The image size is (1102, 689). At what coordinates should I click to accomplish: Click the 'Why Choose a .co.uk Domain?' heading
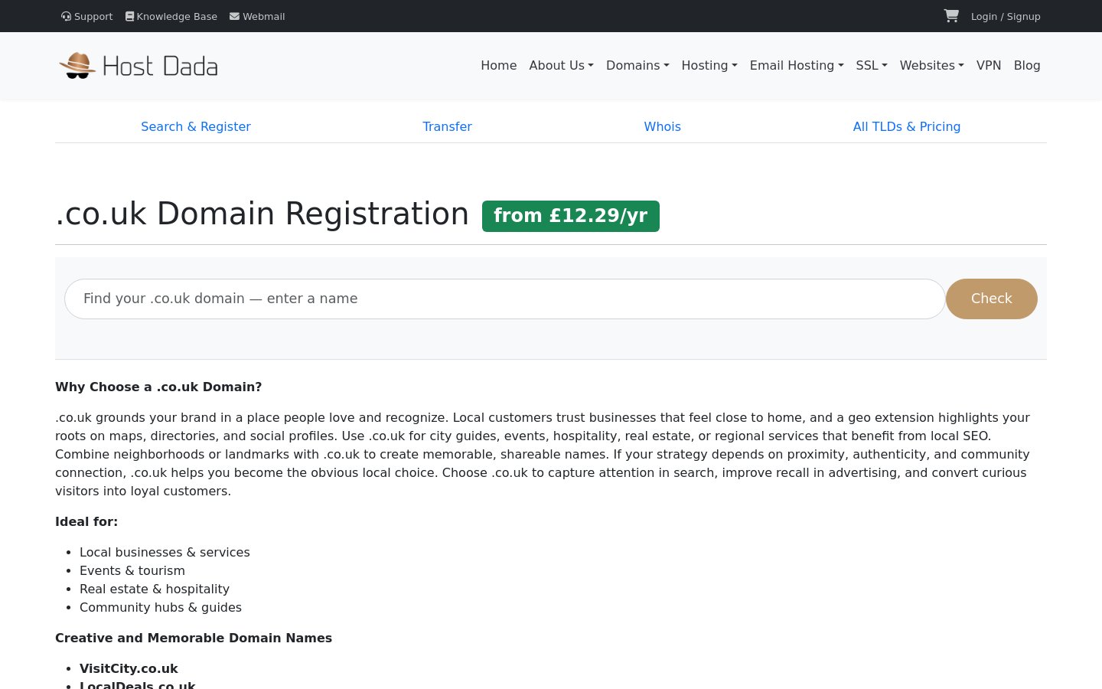158,387
